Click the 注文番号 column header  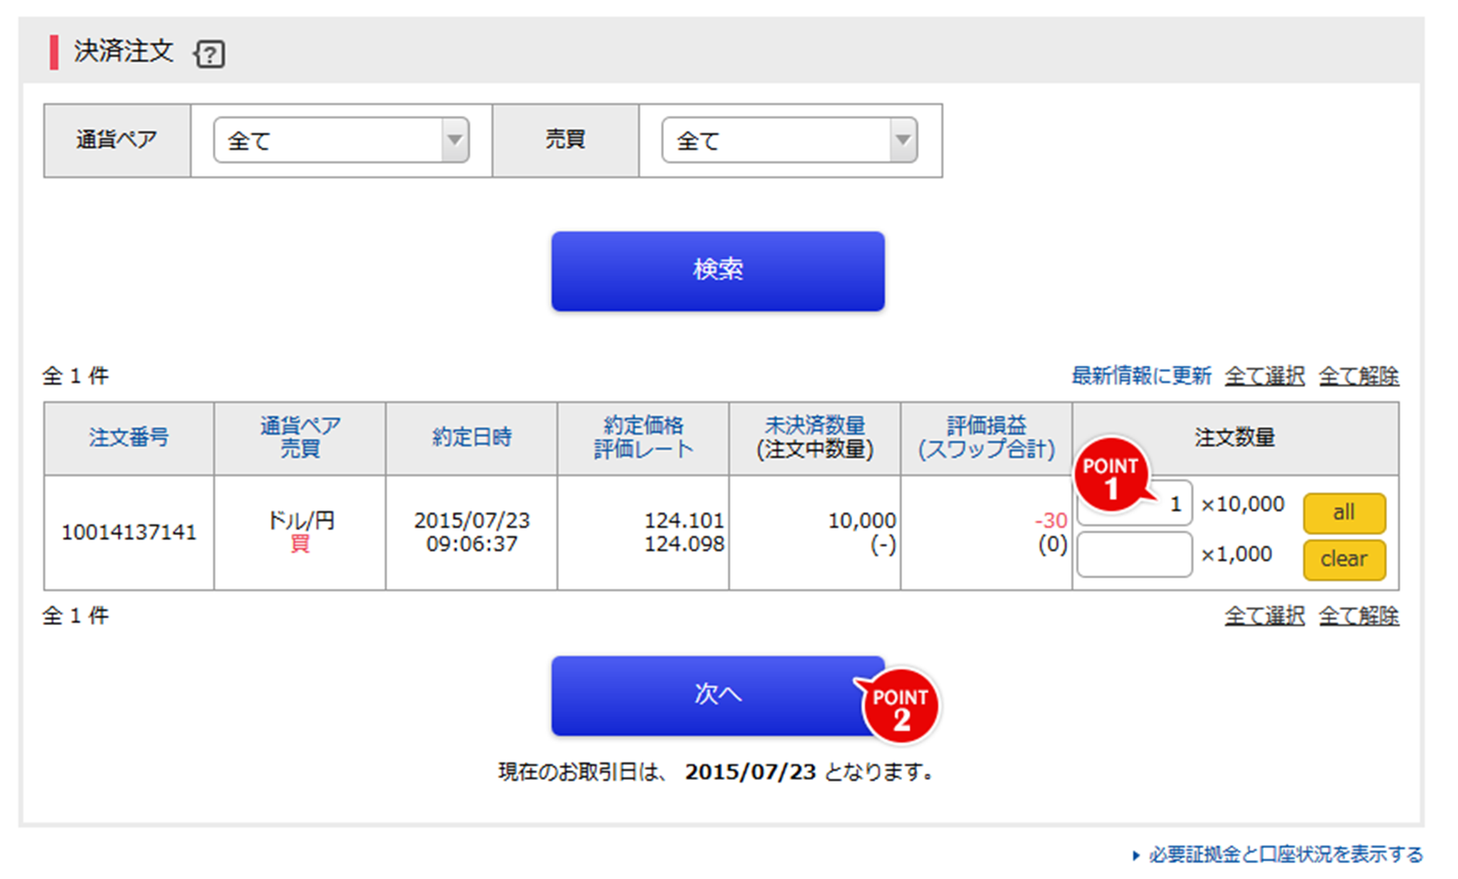[129, 438]
